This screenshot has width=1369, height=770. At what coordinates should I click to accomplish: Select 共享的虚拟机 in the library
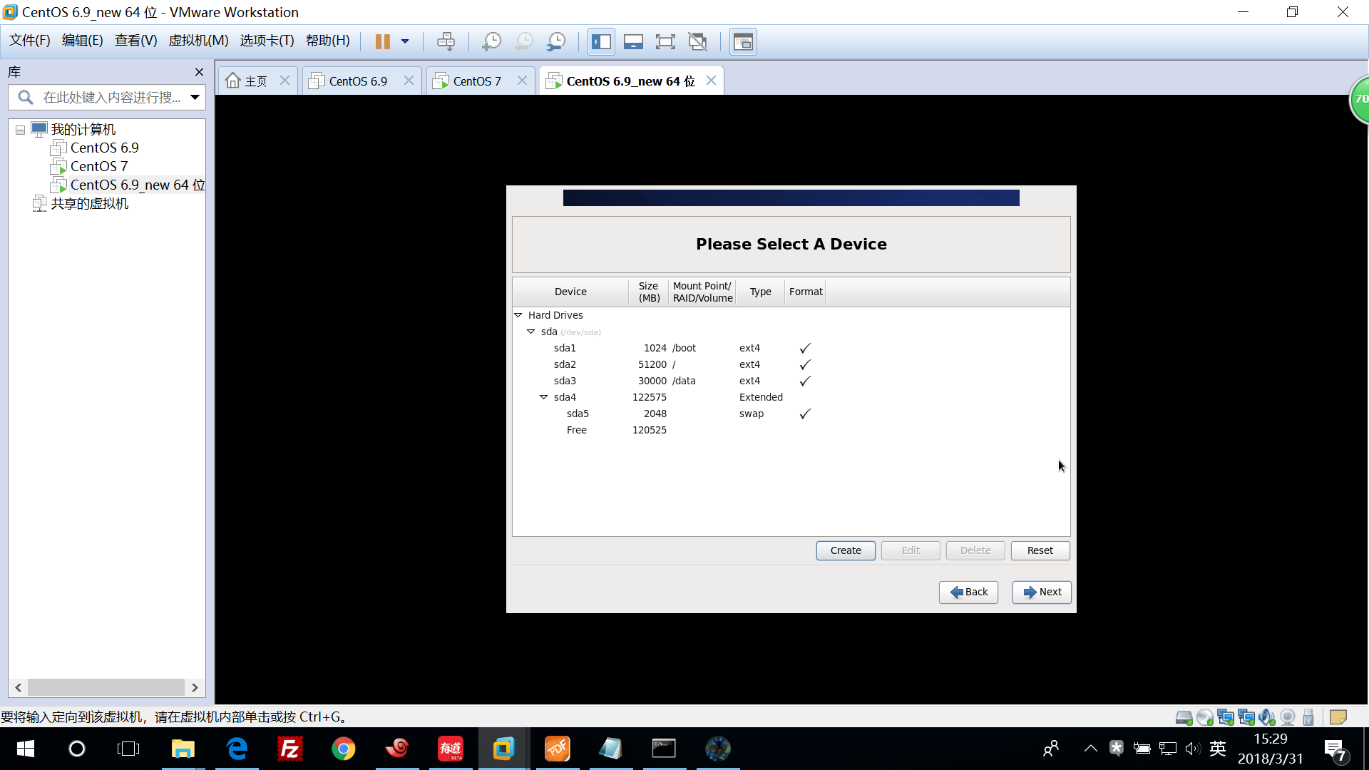pyautogui.click(x=89, y=203)
